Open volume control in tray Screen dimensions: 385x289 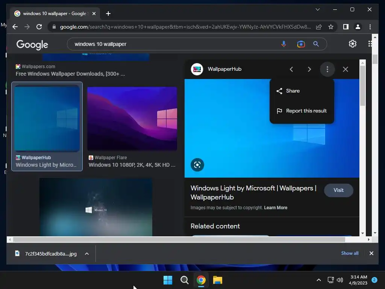coord(340,280)
